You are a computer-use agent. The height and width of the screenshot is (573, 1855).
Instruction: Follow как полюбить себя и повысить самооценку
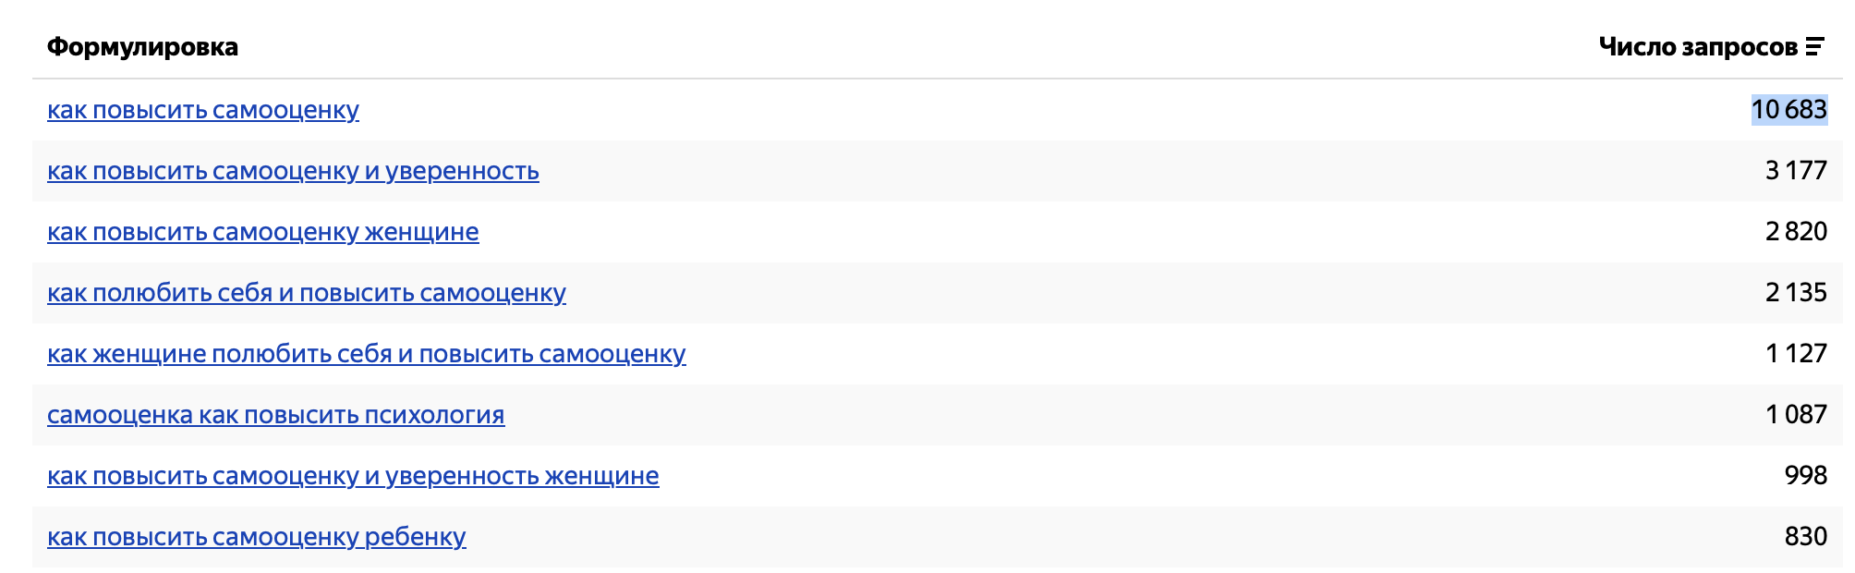307,293
